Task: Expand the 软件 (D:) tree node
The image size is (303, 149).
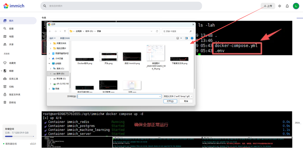Action: click(x=50, y=74)
